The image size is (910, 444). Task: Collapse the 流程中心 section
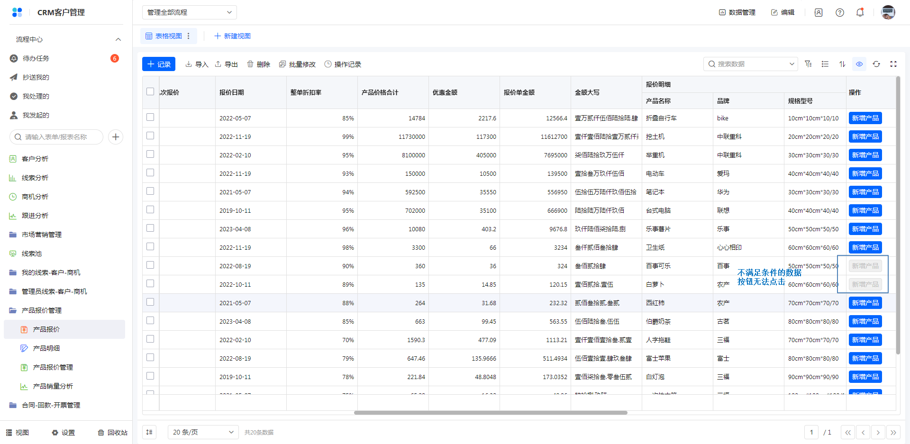click(x=118, y=39)
